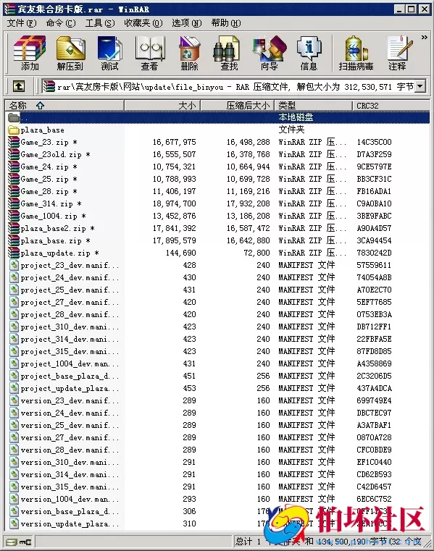Click file name version_23_dev.manif...

pos(70,401)
